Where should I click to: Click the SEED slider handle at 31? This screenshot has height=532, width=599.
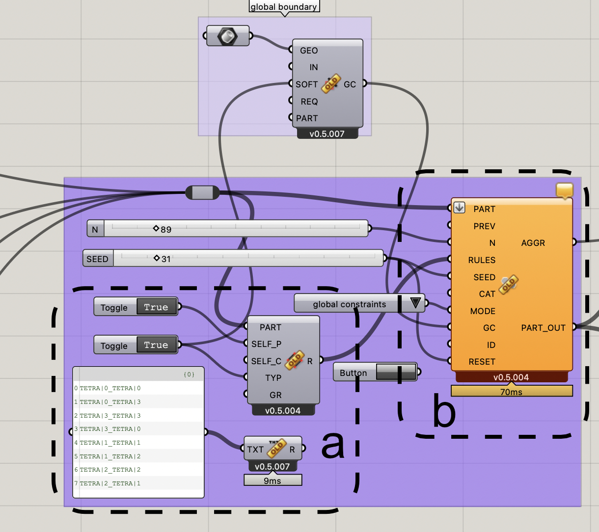[157, 258]
